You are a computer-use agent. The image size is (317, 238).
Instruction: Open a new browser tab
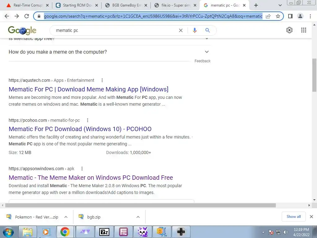pos(256,5)
